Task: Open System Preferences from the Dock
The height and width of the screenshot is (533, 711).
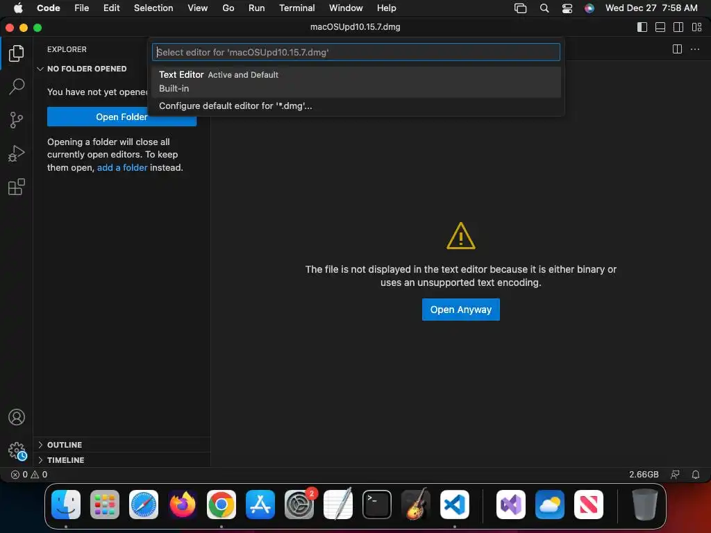Action: [x=299, y=505]
